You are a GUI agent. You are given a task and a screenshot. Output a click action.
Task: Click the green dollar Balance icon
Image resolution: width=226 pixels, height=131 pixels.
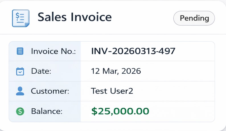coord(20,111)
